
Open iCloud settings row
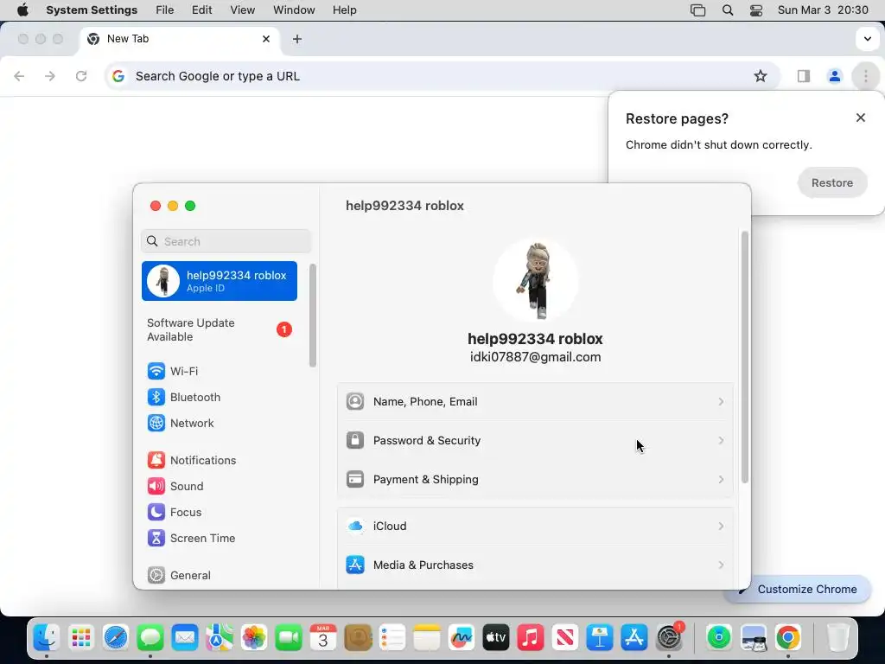pyautogui.click(x=535, y=527)
